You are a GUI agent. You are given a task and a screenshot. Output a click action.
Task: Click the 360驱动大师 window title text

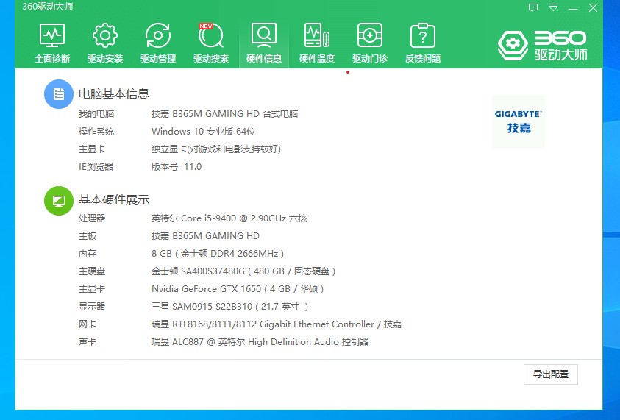click(x=48, y=7)
